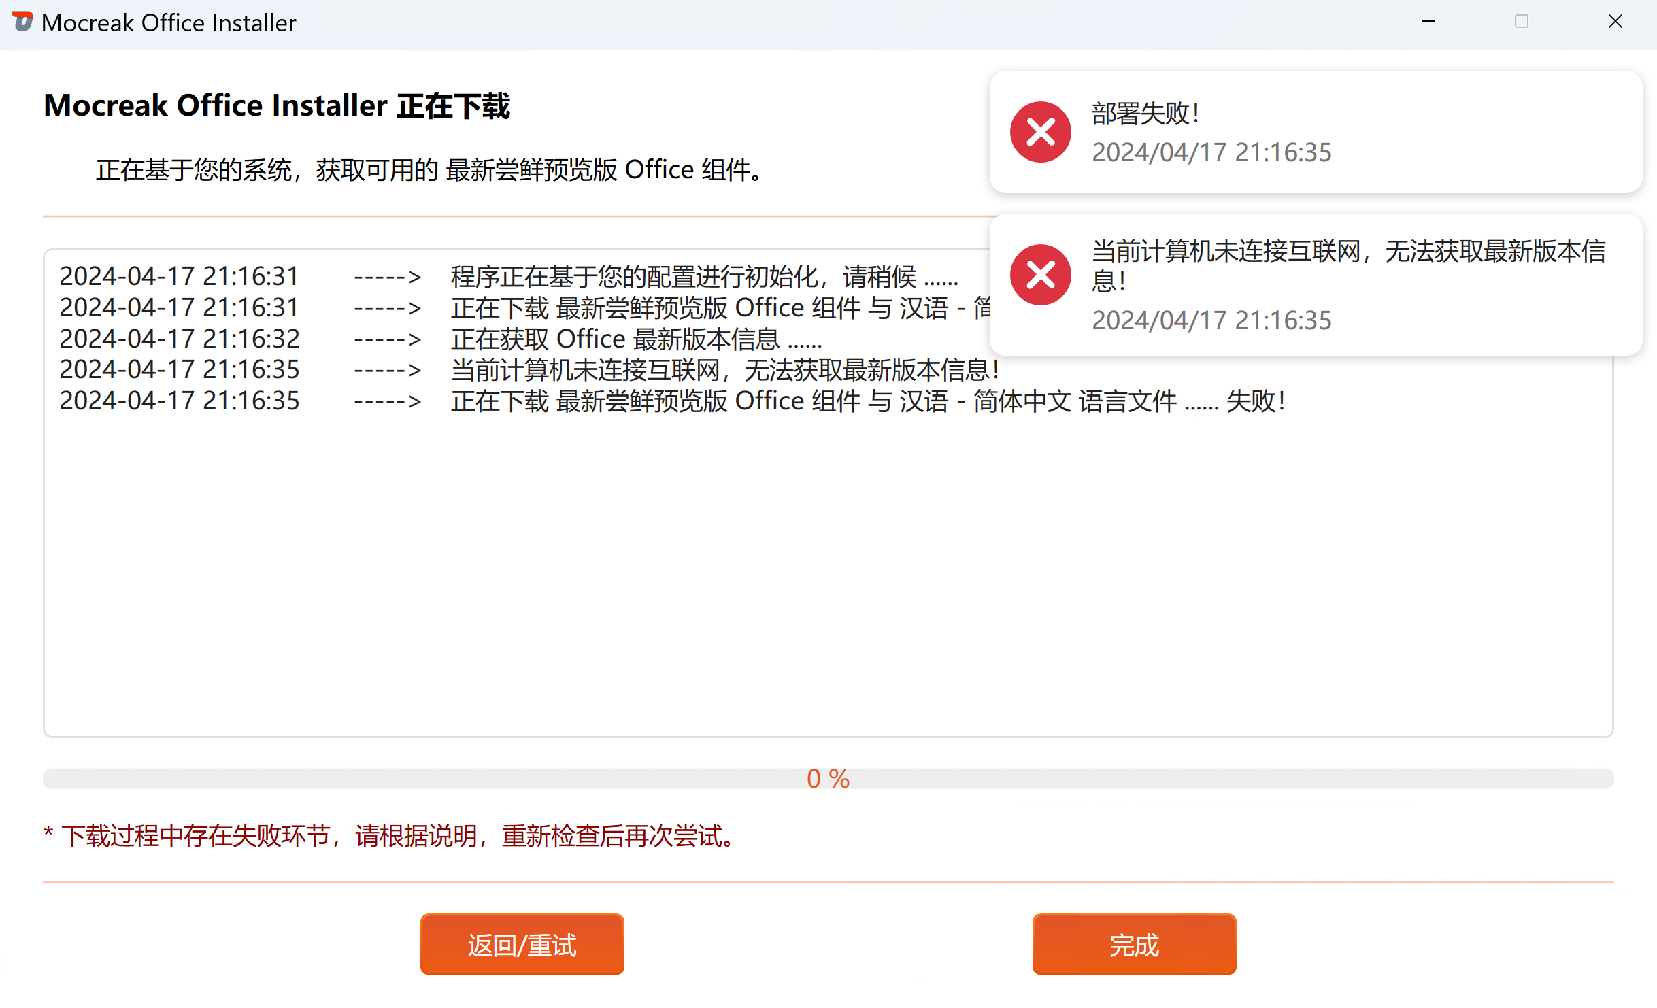This screenshot has width=1657, height=1008.
Task: Click the heading Mocreak Office Installer 正在下载
Action: coord(277,106)
